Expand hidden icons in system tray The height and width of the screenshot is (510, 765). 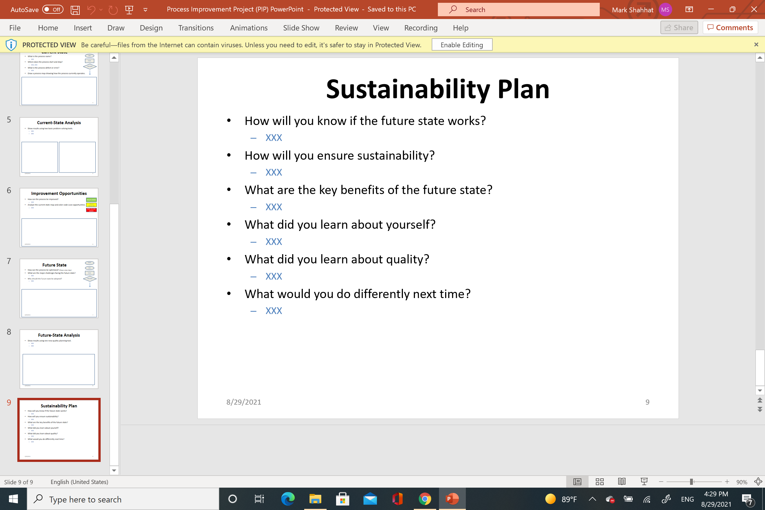592,499
